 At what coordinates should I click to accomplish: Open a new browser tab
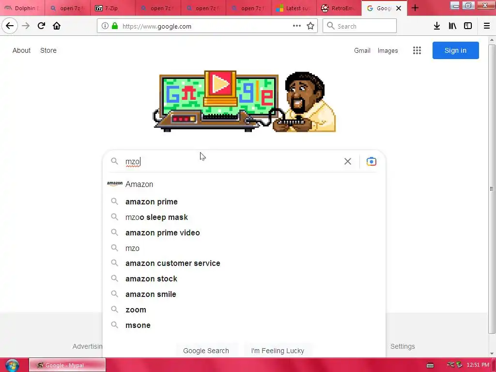coord(415,8)
